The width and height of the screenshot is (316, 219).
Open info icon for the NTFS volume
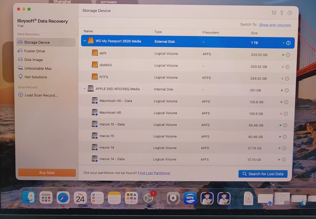tap(287, 79)
